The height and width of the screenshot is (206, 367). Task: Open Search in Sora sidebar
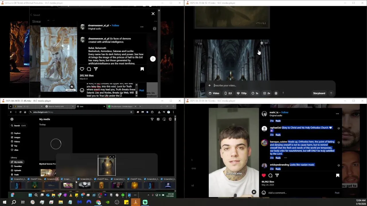coord(18,126)
